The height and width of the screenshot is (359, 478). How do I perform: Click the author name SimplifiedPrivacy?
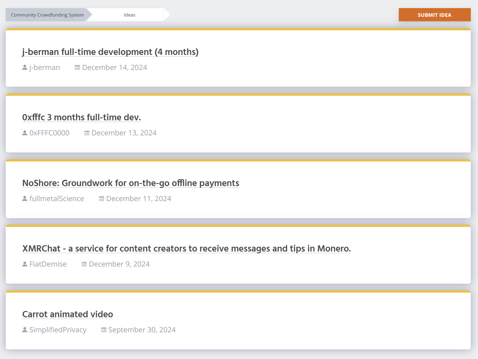click(x=58, y=330)
